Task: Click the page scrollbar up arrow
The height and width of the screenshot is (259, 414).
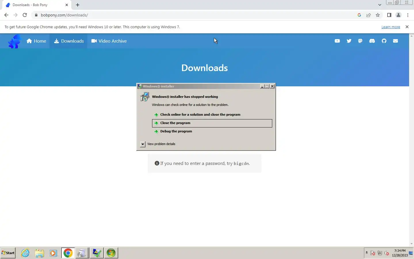Action: pos(411,36)
